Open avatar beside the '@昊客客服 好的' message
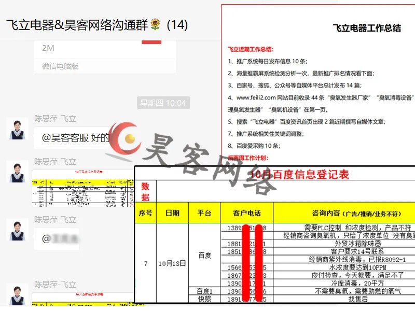This screenshot has height=311, width=415. click(19, 129)
